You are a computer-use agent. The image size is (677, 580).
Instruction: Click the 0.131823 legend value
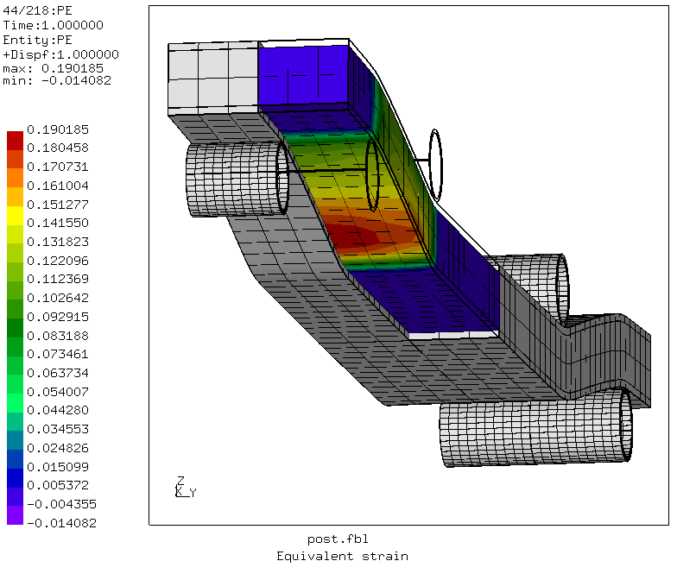tap(58, 242)
